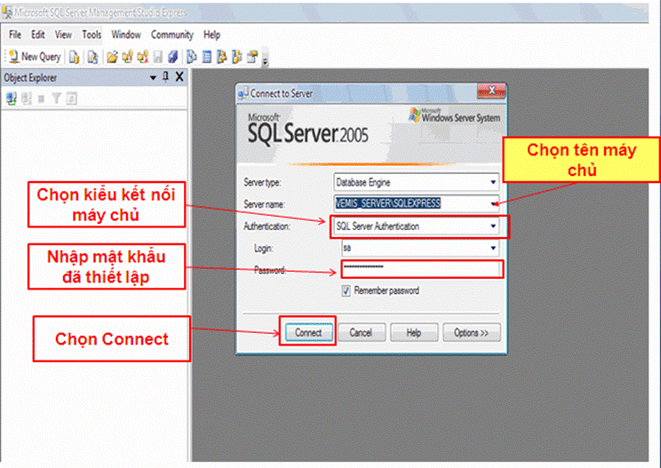Open the Tools menu
661x468 pixels.
(x=92, y=35)
